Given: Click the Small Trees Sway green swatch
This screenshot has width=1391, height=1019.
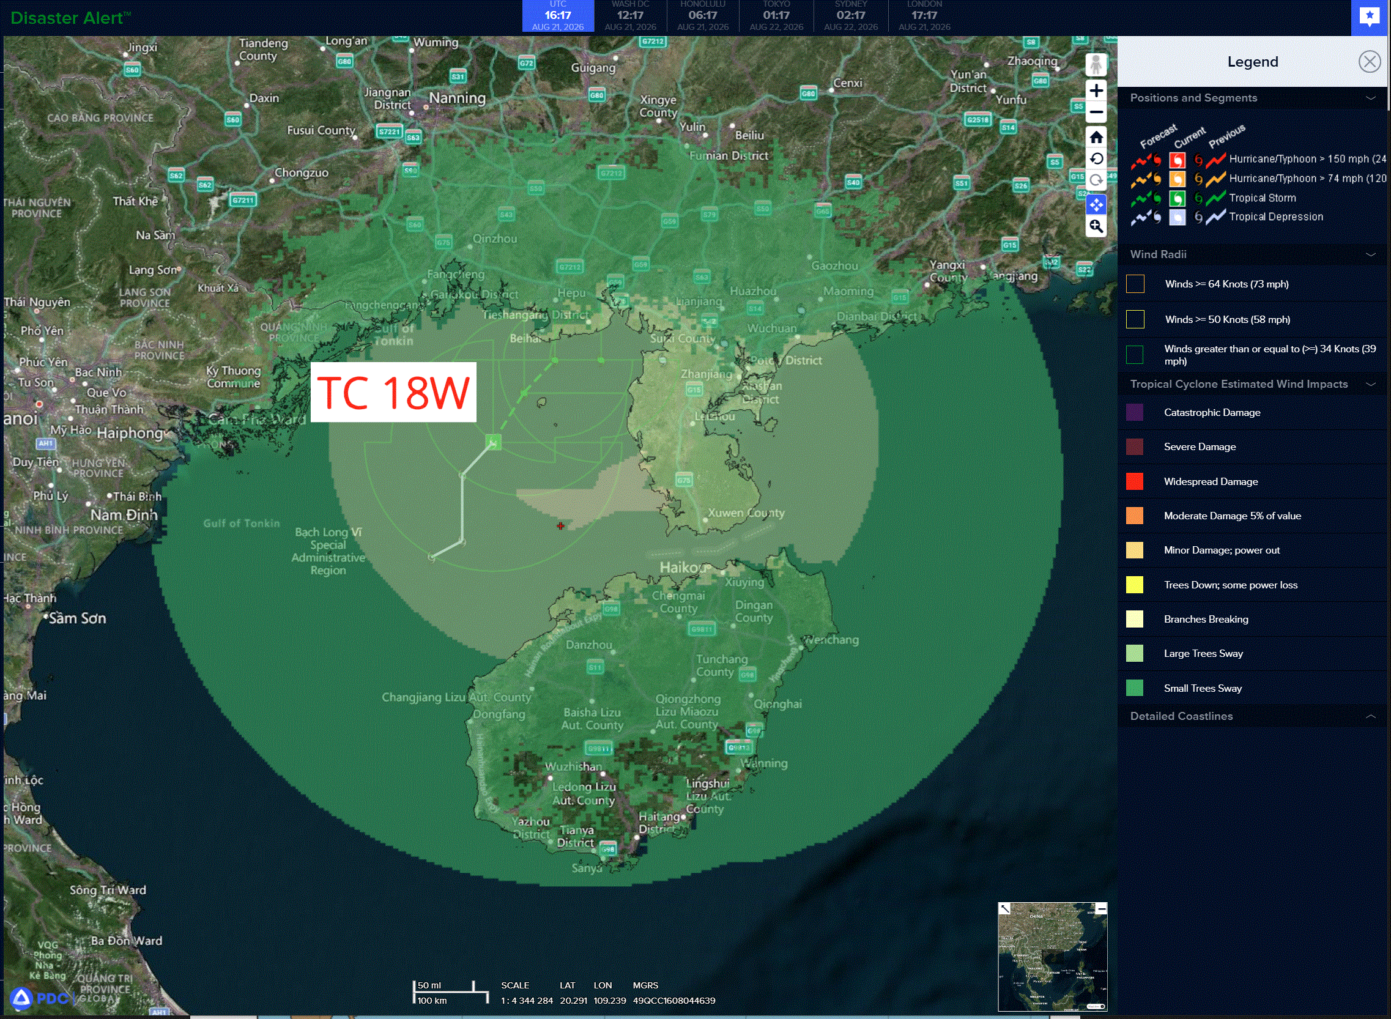Looking at the screenshot, I should [1134, 688].
